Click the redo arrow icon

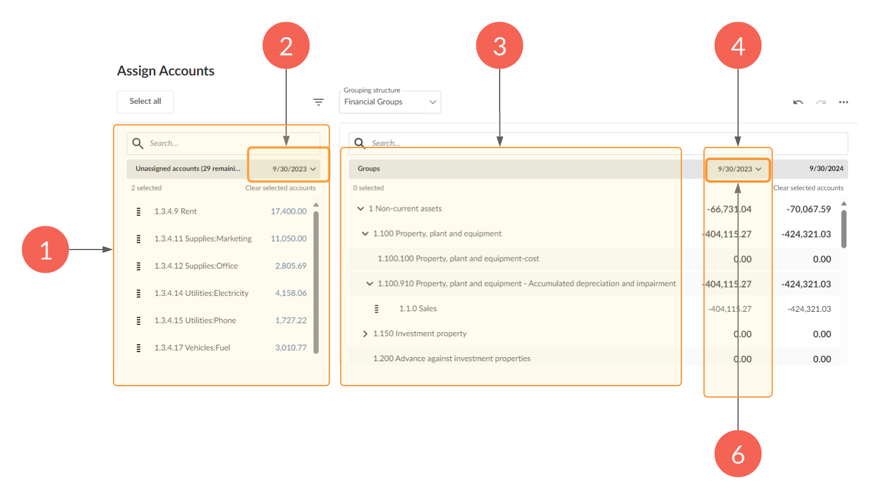(820, 102)
